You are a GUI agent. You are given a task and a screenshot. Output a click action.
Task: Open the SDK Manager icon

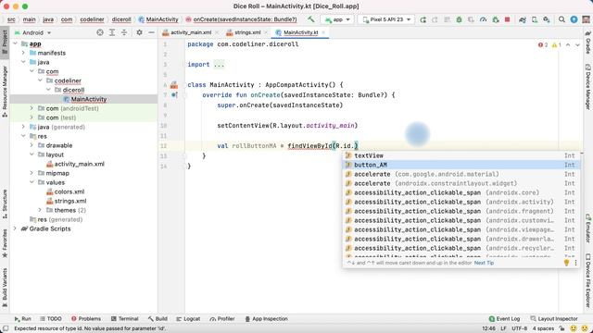tap(547, 19)
